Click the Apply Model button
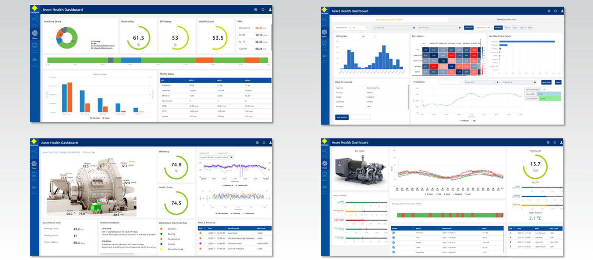The width and height of the screenshot is (593, 260). [x=546, y=82]
